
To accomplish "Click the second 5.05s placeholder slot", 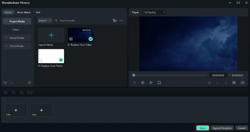I will click(x=42, y=110).
